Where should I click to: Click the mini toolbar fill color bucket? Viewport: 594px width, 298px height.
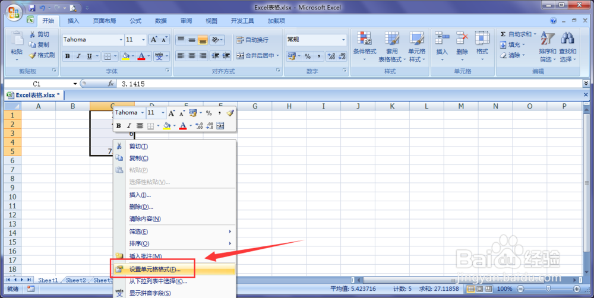point(167,126)
